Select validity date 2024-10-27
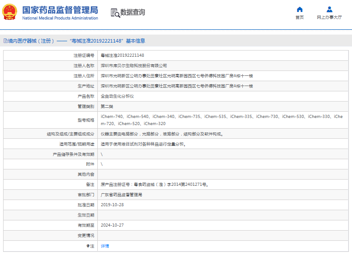Screen dimensions: 352x255 point(112,225)
